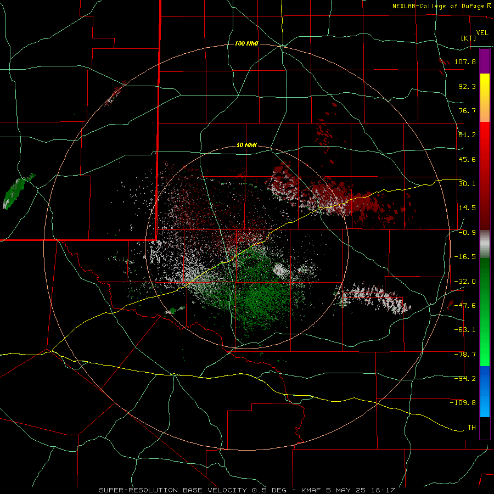
Task: Select the -32.0 scale value
Action: tap(465, 282)
